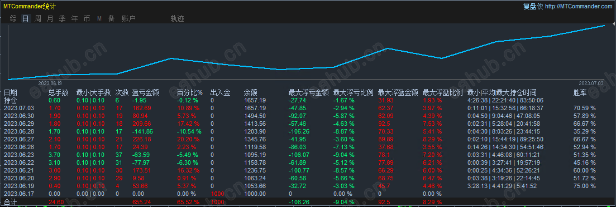Switch to the 月 monthly tab
The height and width of the screenshot is (207, 616).
50,18
